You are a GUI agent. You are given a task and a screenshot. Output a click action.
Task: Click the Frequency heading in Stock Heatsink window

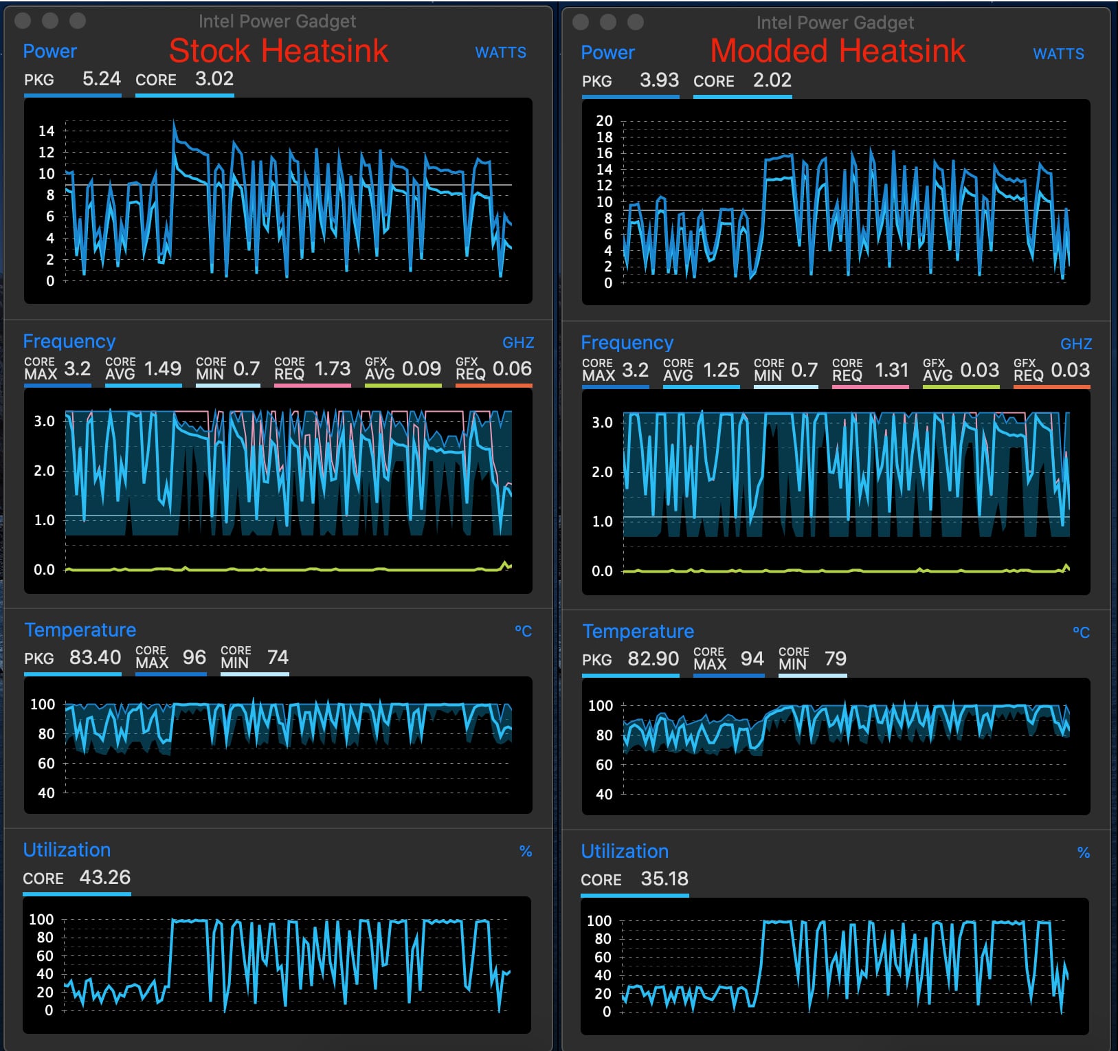[69, 342]
